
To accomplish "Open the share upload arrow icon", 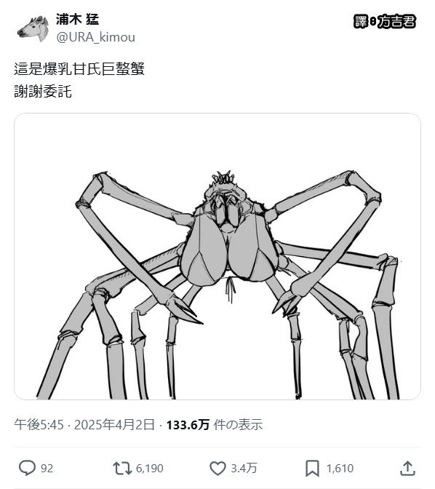I will (407, 469).
